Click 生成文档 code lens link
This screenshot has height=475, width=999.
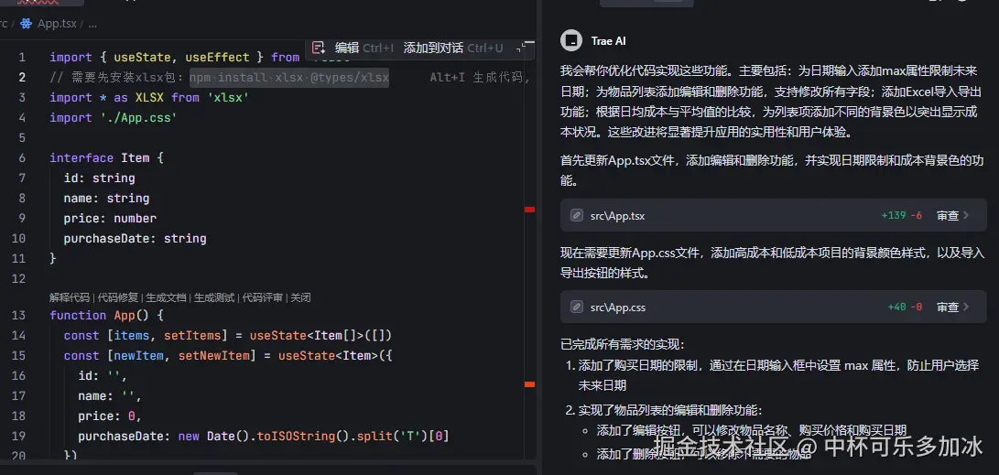(x=167, y=297)
